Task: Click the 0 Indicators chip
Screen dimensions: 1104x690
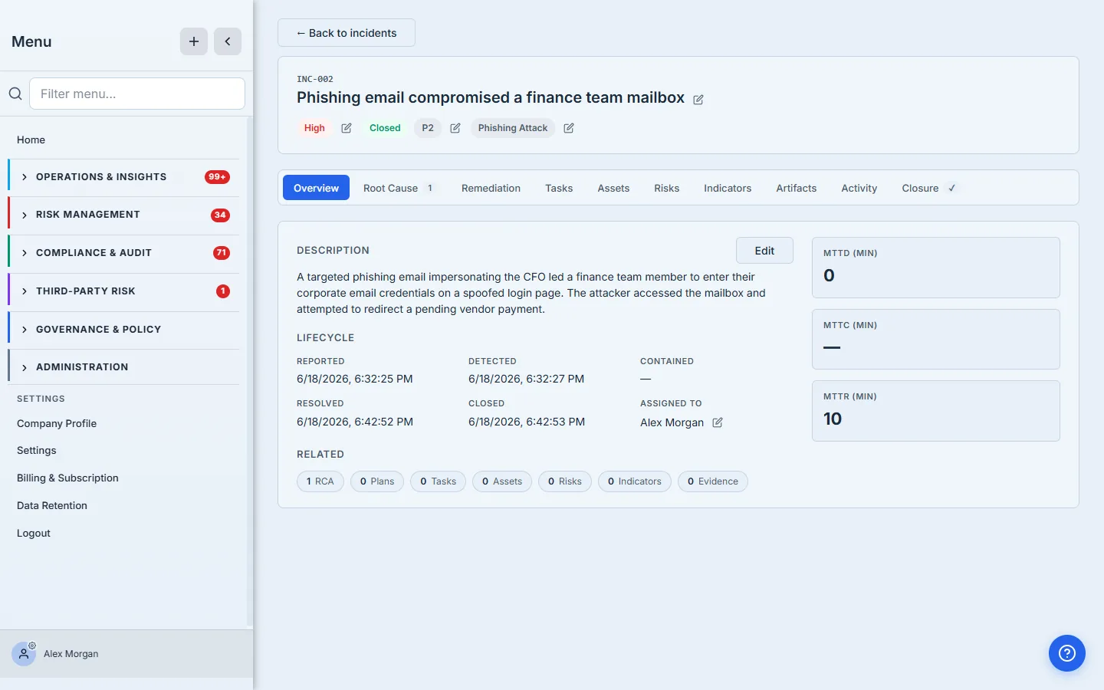Action: [635, 481]
